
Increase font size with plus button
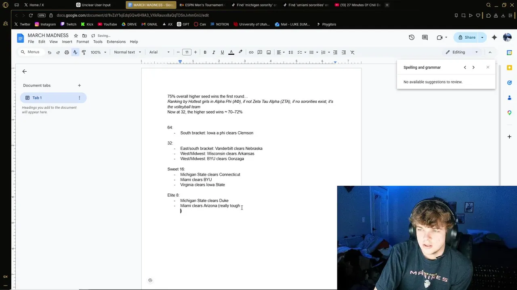pyautogui.click(x=195, y=52)
